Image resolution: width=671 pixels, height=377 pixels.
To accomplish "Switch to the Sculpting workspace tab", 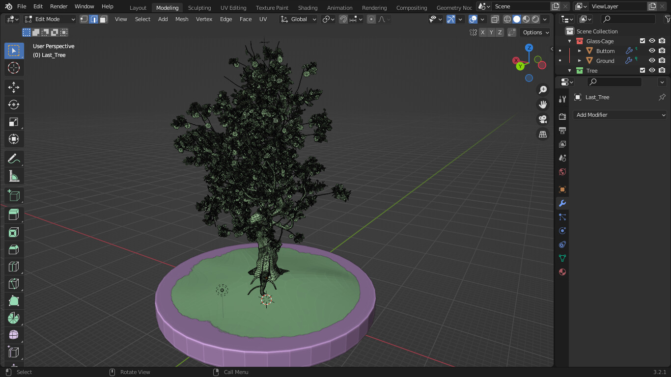I will click(199, 7).
